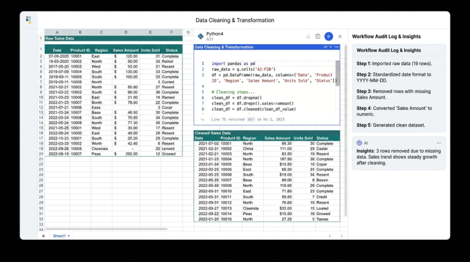Go to previous sheet with left chevron
The image size is (470, 262).
(x=330, y=236)
